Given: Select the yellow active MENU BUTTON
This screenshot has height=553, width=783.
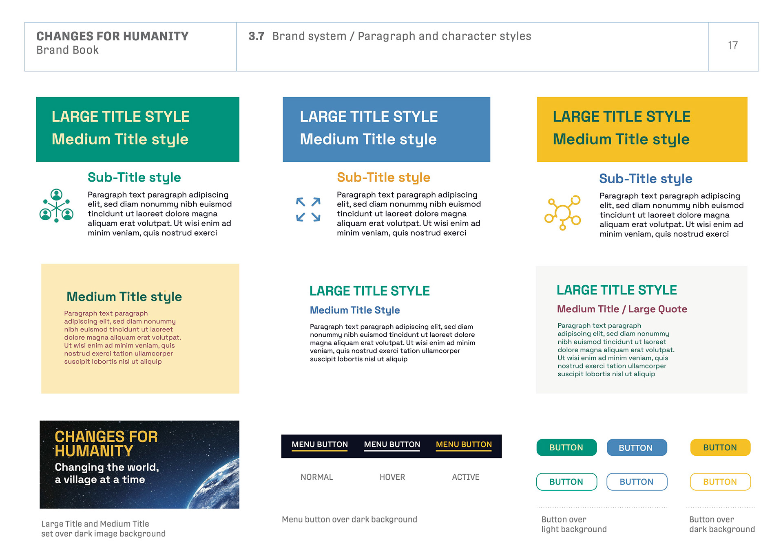Looking at the screenshot, I should click(464, 445).
